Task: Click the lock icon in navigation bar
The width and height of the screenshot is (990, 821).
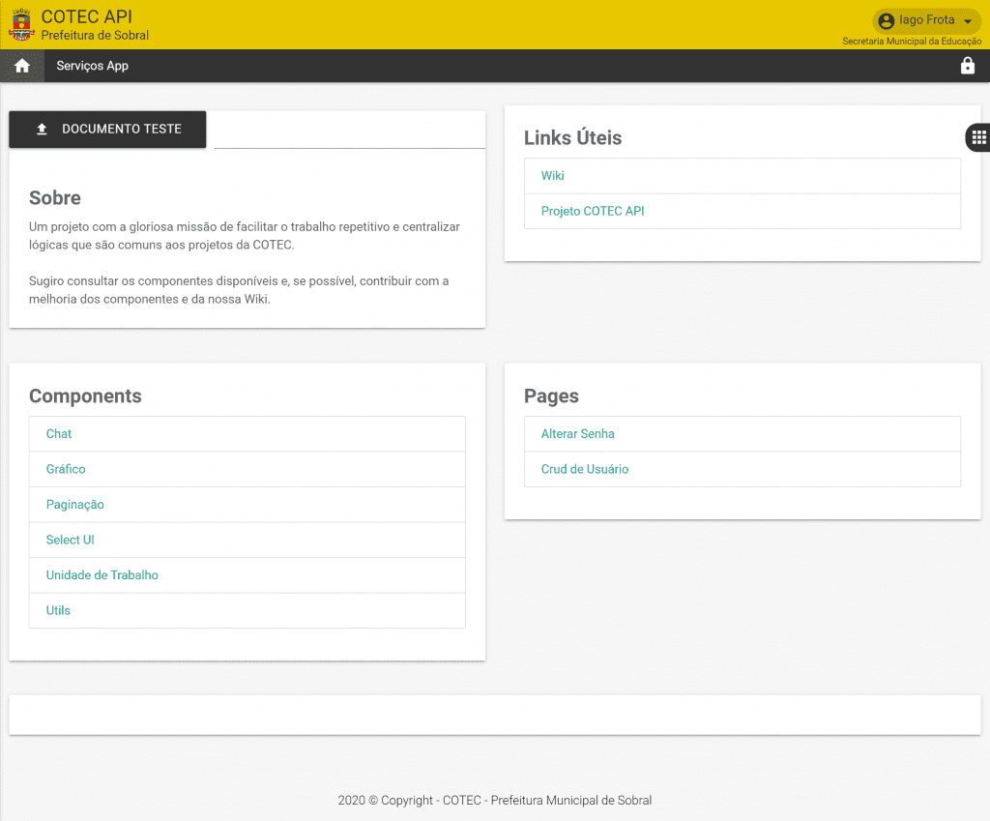Action: [967, 66]
